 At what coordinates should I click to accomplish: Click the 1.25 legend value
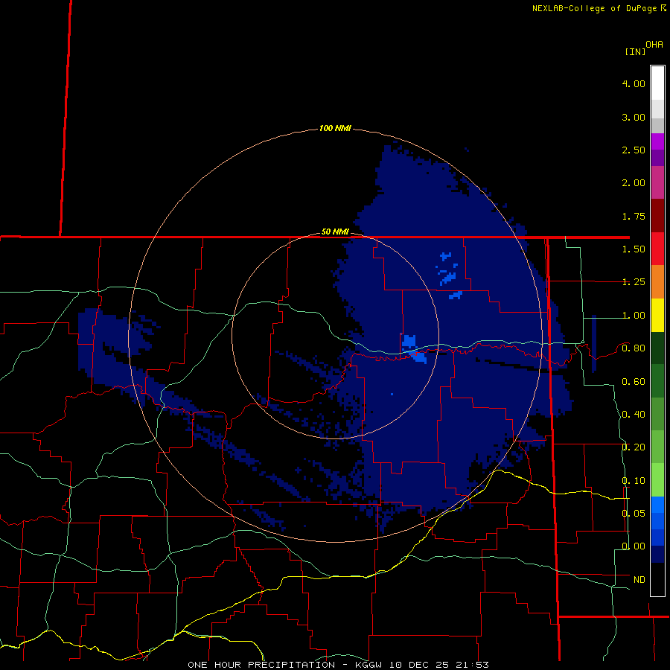coord(634,282)
